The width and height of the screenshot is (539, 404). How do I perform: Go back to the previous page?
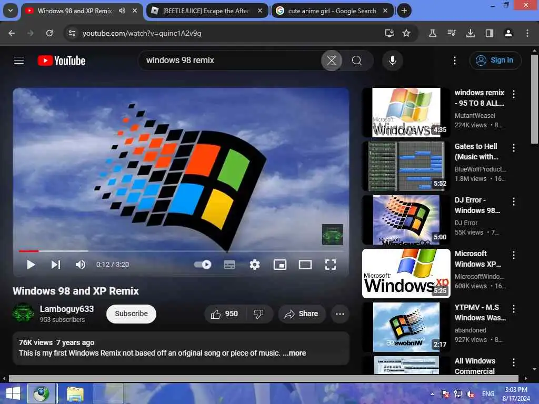(12, 33)
